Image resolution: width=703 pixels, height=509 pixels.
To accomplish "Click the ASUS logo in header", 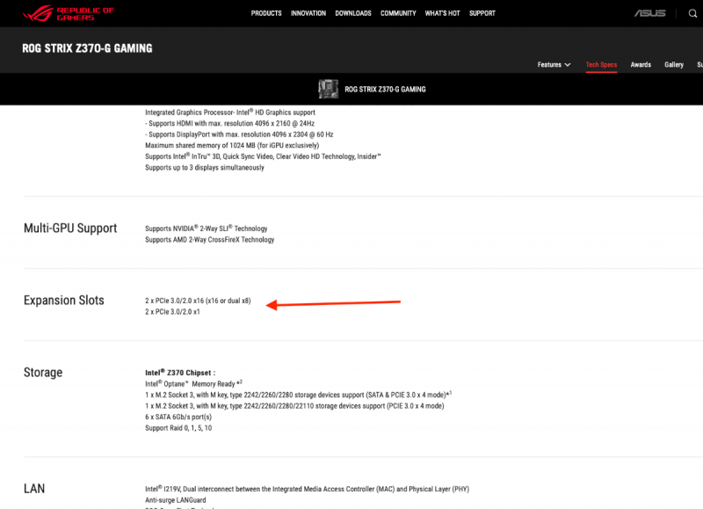I will coord(649,13).
